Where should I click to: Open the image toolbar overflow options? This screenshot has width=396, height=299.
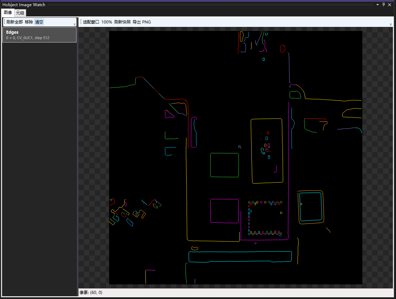pos(391,24)
